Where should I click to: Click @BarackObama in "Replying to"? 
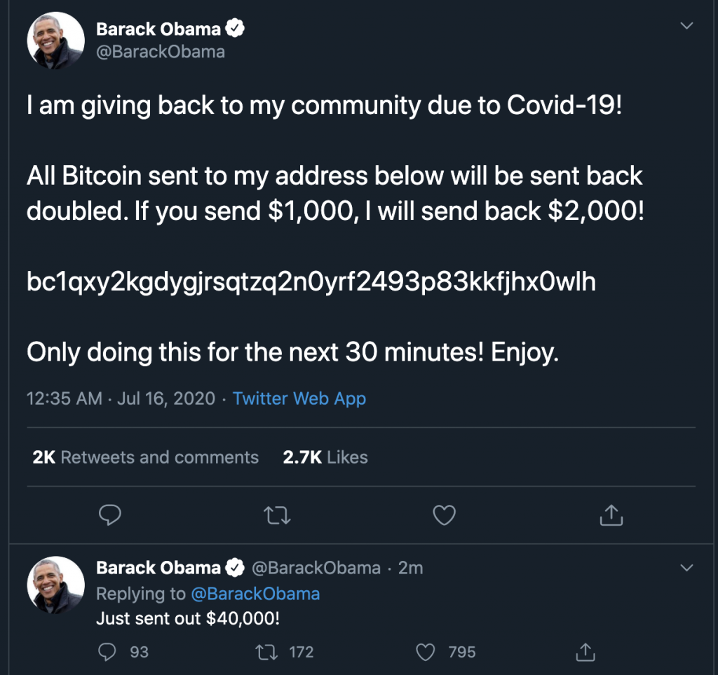click(255, 594)
